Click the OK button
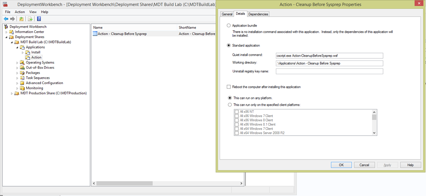Viewport: 426px width, 196px height. (x=341, y=165)
